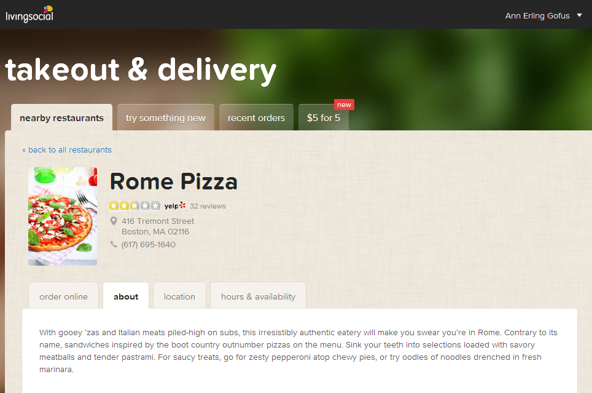Image resolution: width=592 pixels, height=393 pixels.
Task: Click the Yelp star rating
Action: (134, 206)
